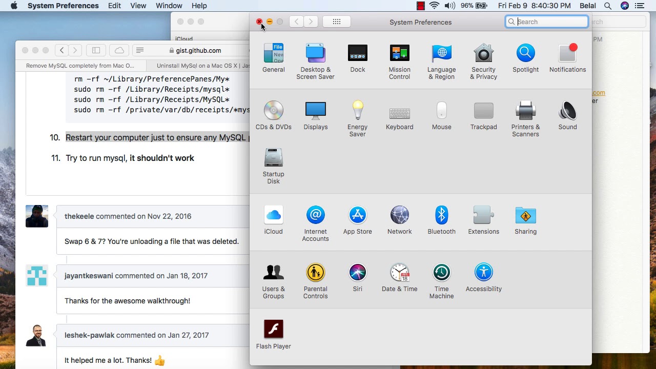Open the System Preferences app menu
Image resolution: width=656 pixels, height=369 pixels.
[63, 6]
